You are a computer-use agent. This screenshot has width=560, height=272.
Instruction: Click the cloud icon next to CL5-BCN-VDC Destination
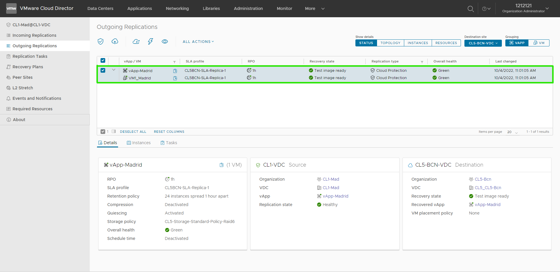pyautogui.click(x=410, y=165)
